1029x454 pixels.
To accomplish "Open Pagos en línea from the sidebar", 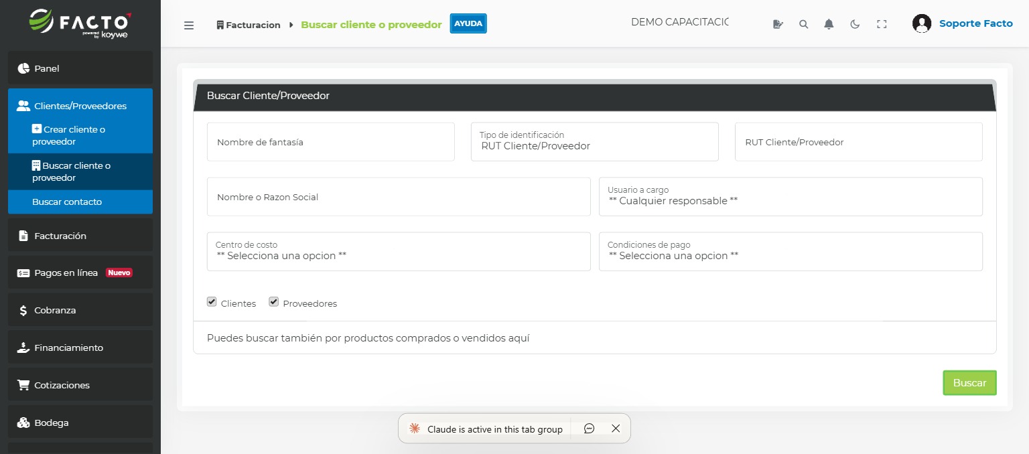I will [65, 273].
